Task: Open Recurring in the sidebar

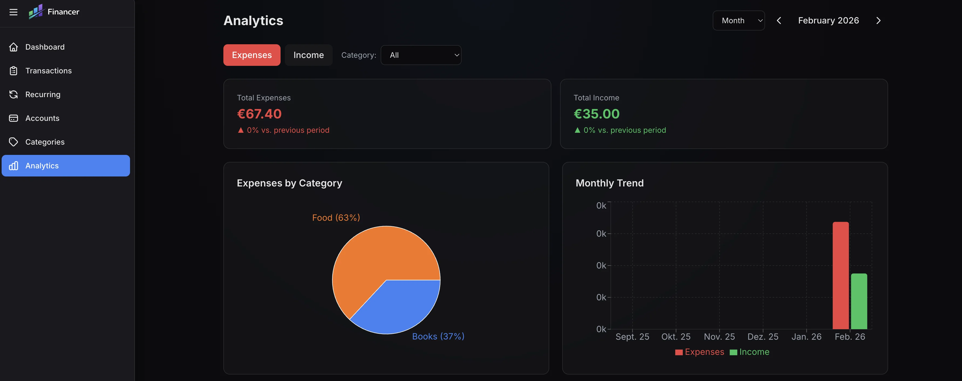Action: [x=43, y=94]
